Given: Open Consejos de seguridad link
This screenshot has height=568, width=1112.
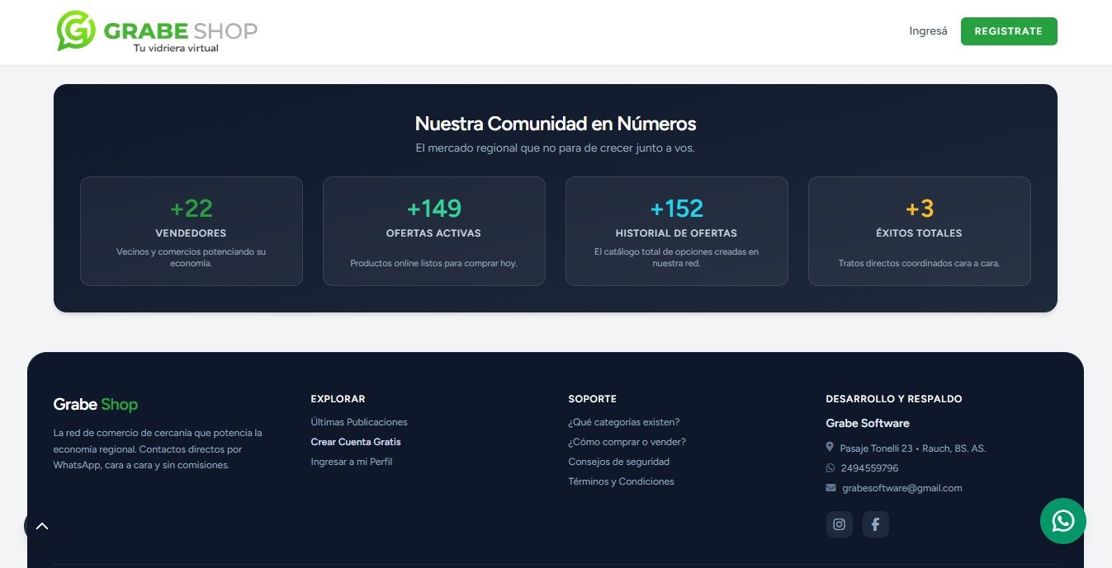Looking at the screenshot, I should point(619,462).
